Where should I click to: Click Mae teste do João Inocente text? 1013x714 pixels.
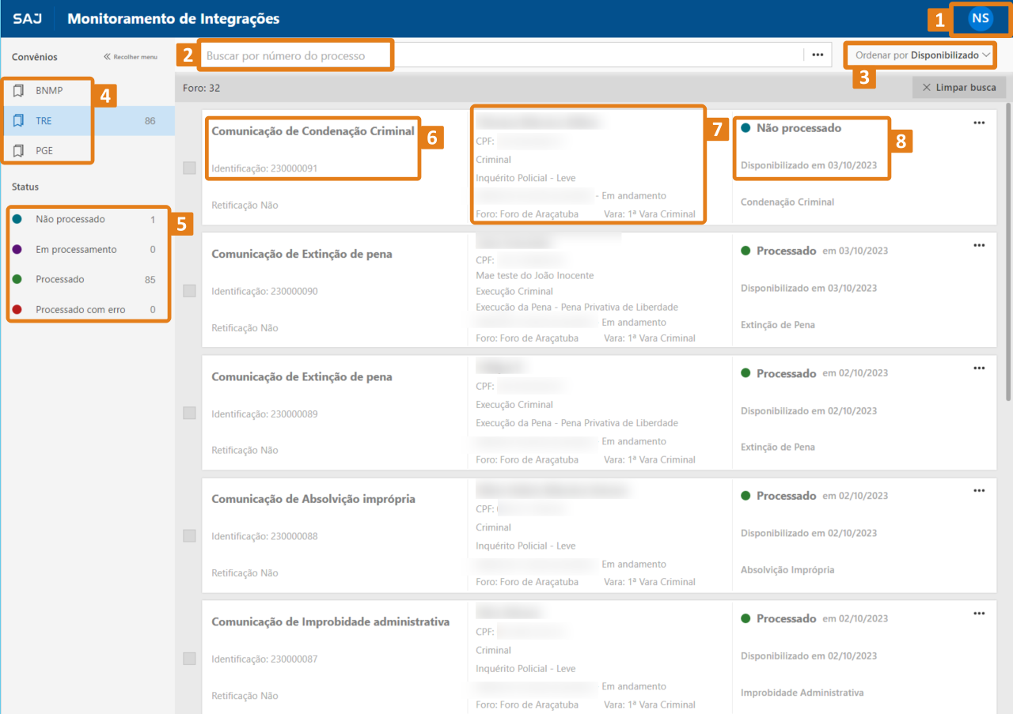tap(534, 275)
